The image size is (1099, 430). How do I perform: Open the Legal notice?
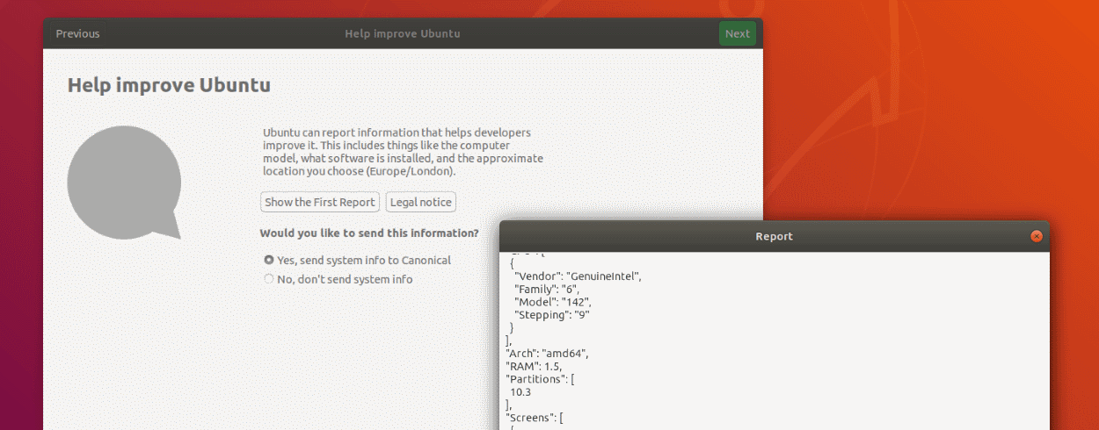click(x=421, y=202)
